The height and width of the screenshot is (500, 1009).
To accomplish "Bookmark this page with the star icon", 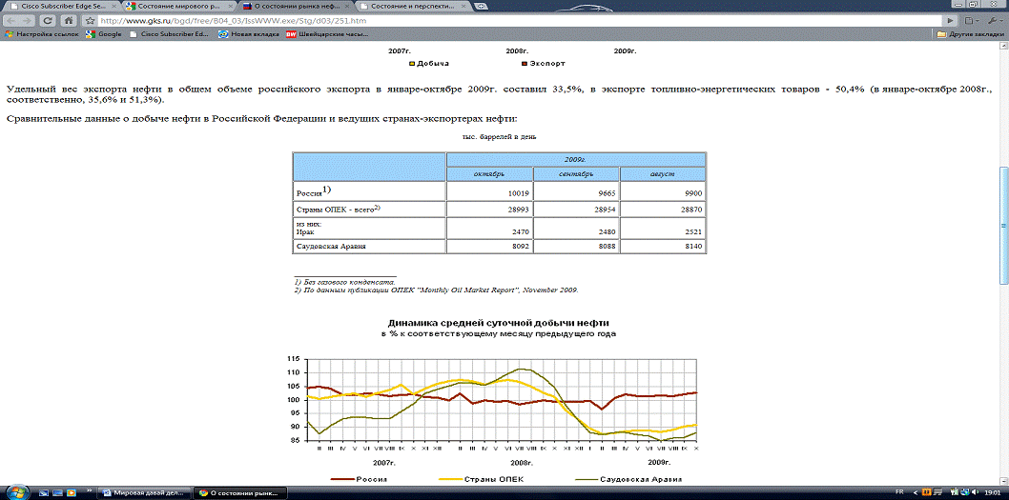I will pos(90,20).
